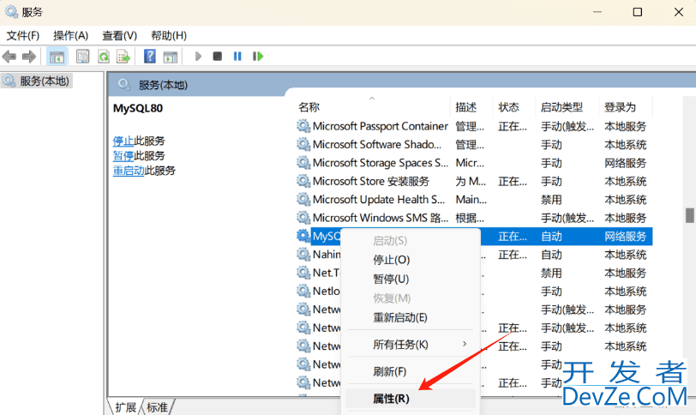The height and width of the screenshot is (415, 696).
Task: Click 禁用 in the Net.T row
Action: pos(551,273)
